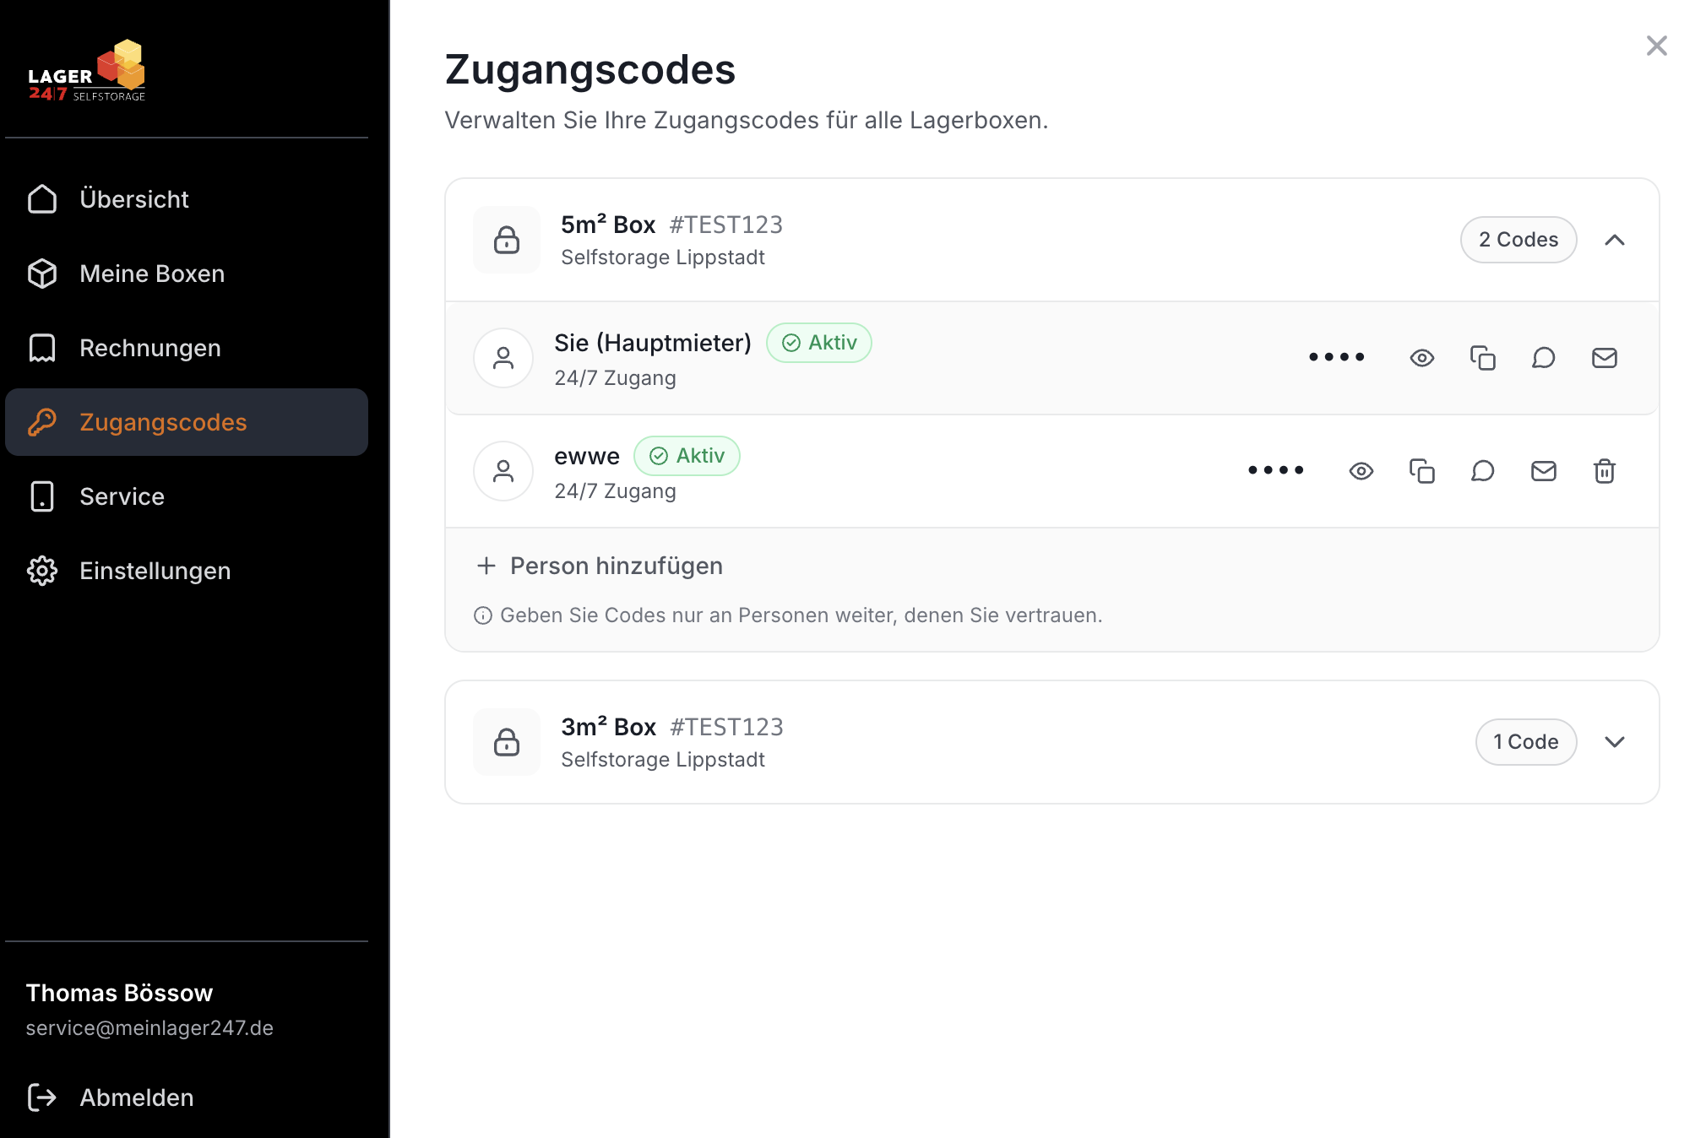1706x1138 pixels.
Task: Select the Meine Boxen sidebar icon
Action: click(41, 274)
